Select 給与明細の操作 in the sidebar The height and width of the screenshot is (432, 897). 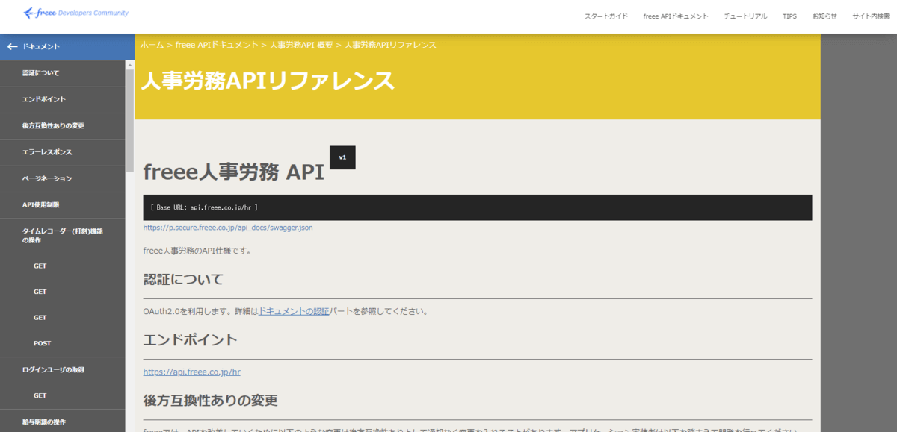tap(63, 422)
